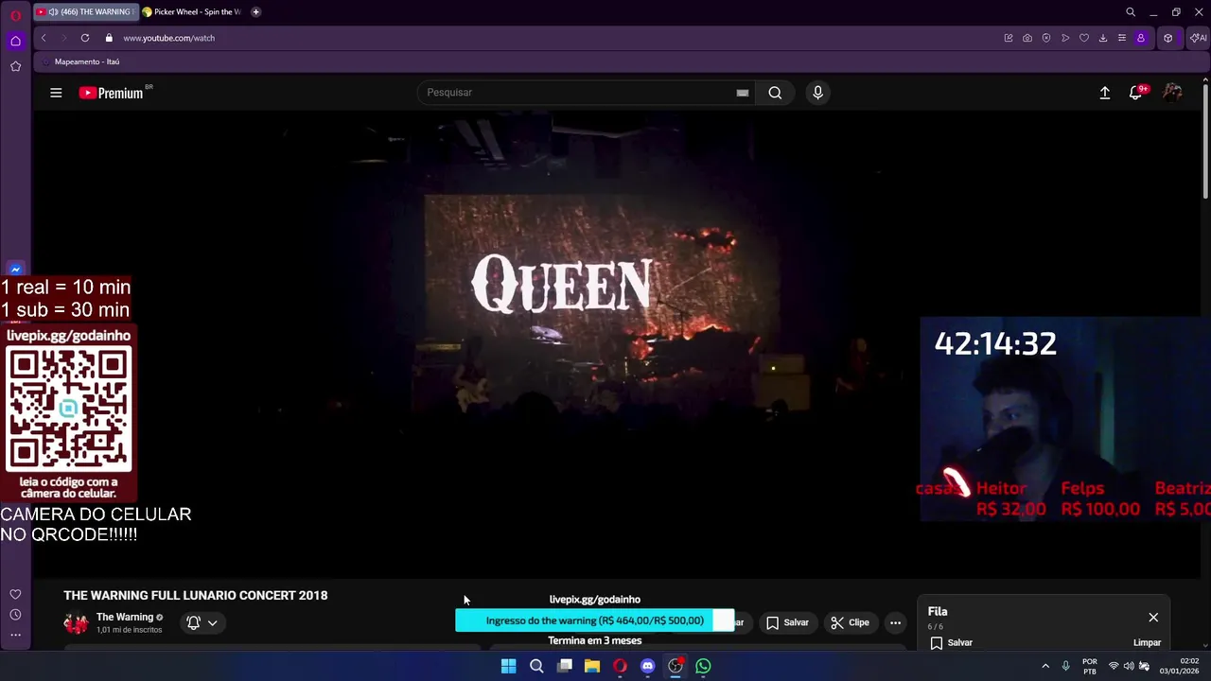Reload the YouTube page
1211x681 pixels.
click(x=85, y=38)
